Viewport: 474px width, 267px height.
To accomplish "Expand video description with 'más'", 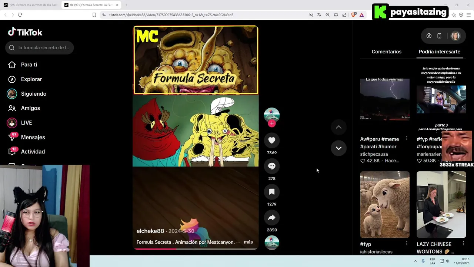I will coord(248,242).
